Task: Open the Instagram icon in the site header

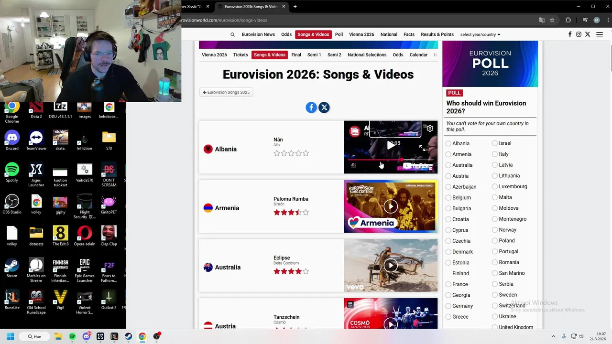Action: [x=579, y=34]
